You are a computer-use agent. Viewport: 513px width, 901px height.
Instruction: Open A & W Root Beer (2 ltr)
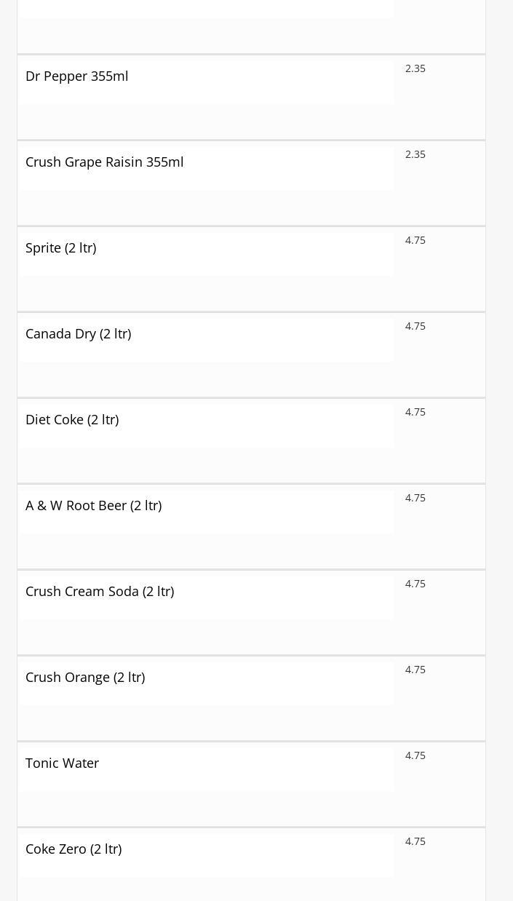tap(94, 506)
